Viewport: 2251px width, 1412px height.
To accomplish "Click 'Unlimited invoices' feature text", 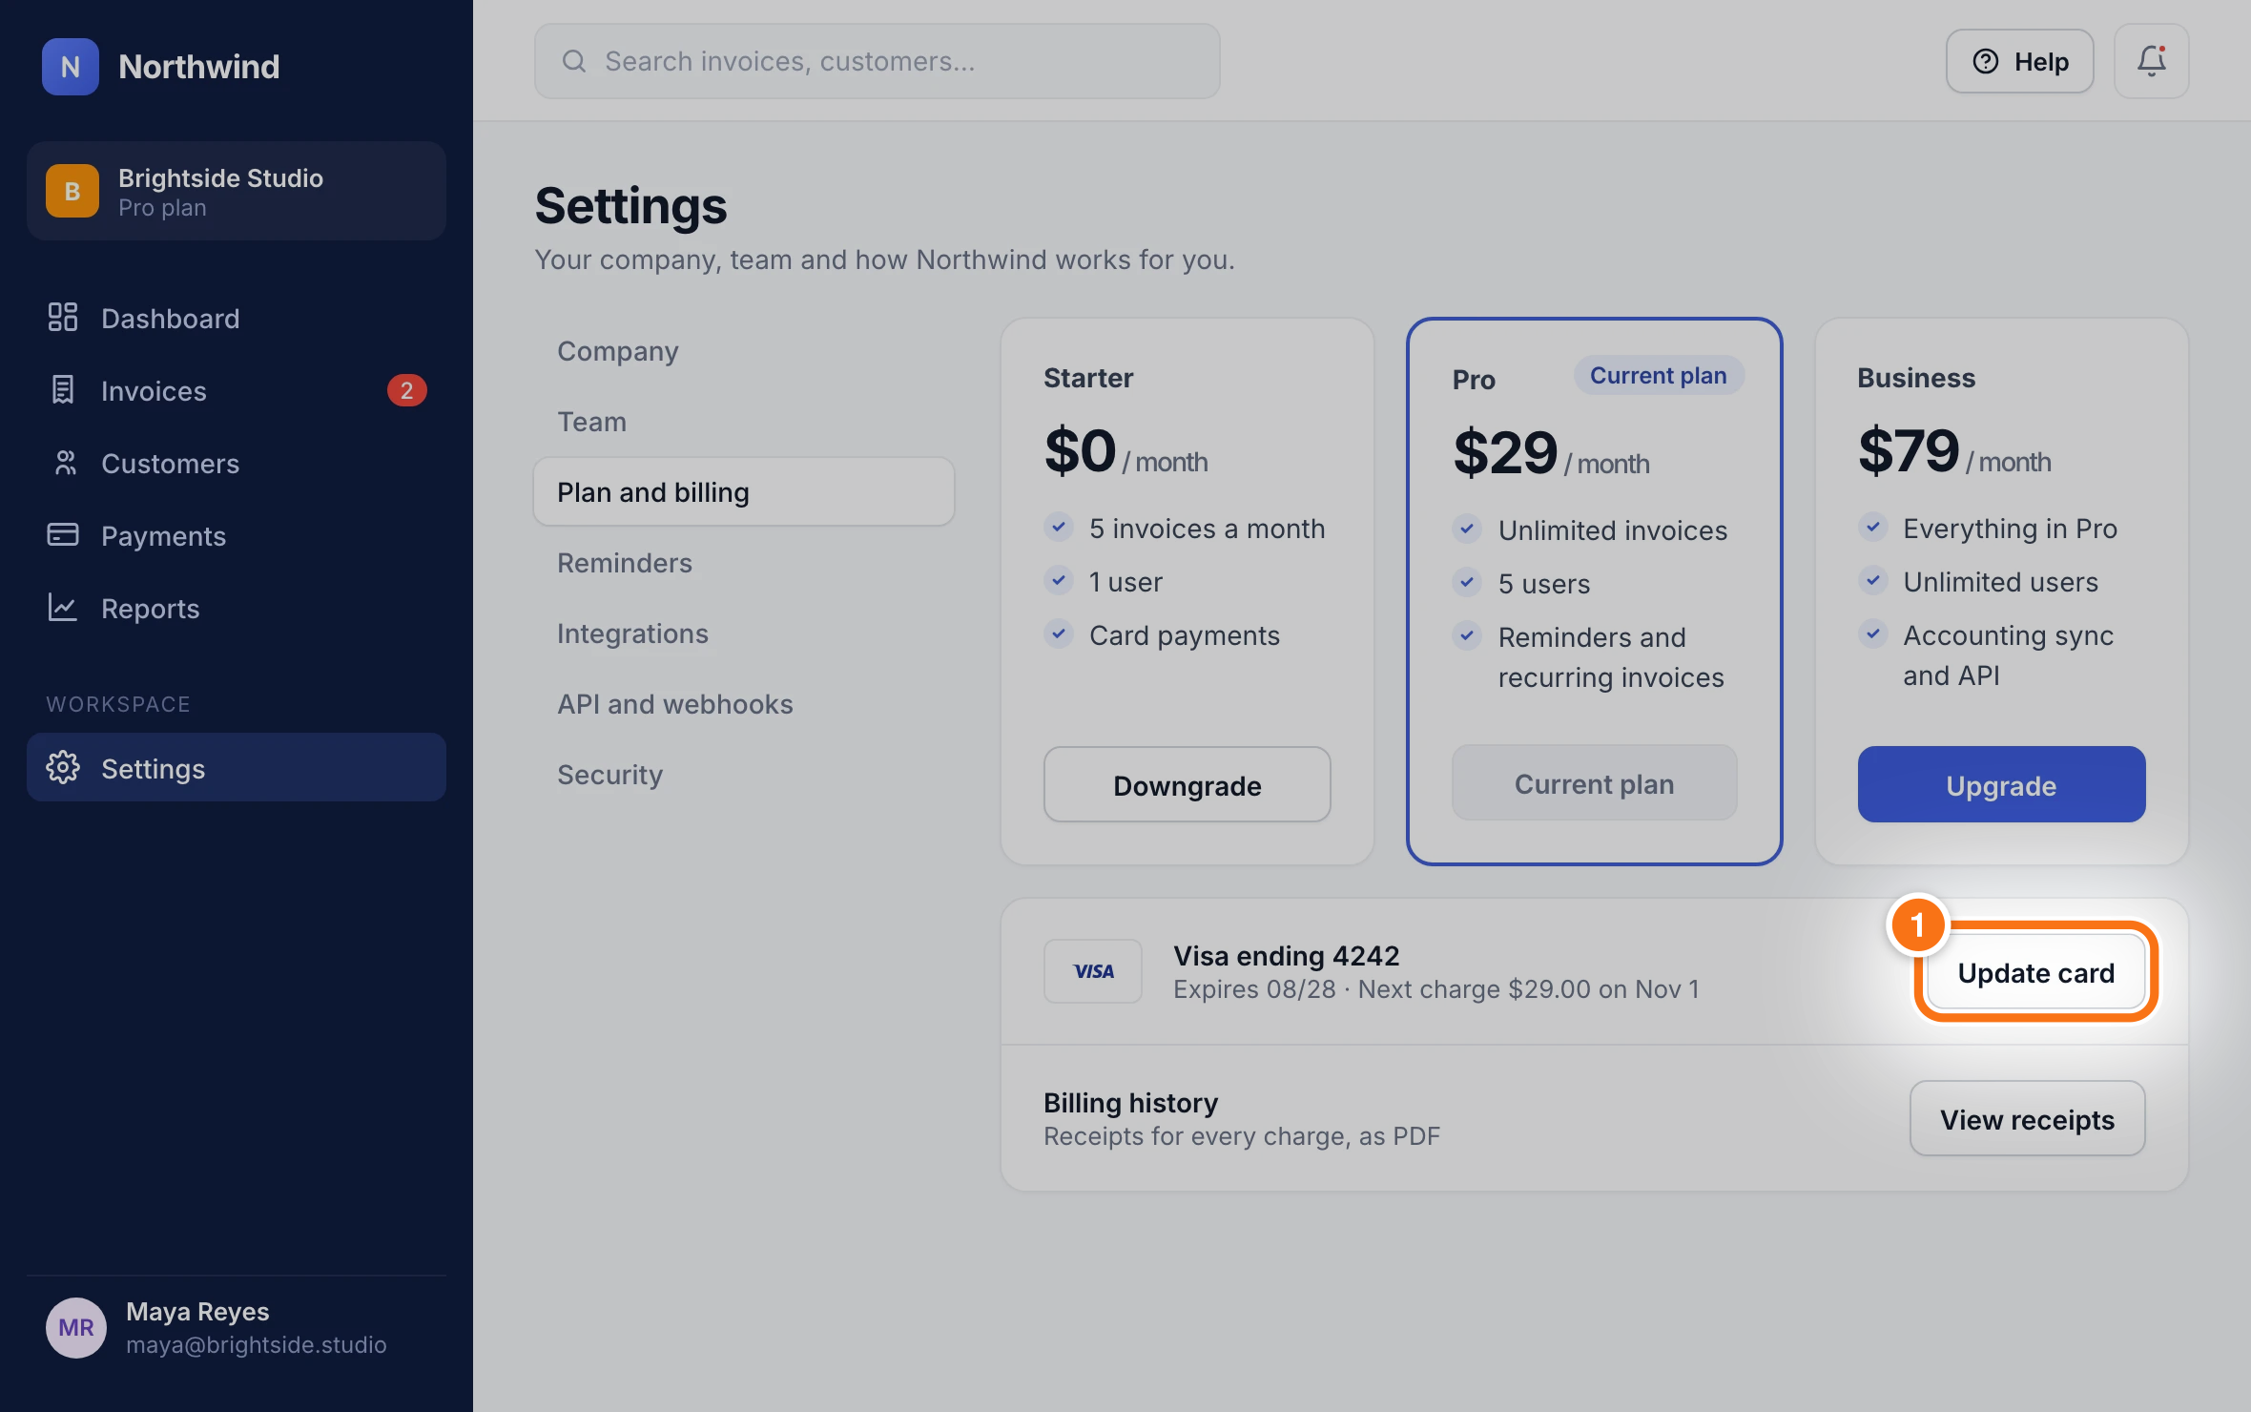I will tap(1612, 530).
